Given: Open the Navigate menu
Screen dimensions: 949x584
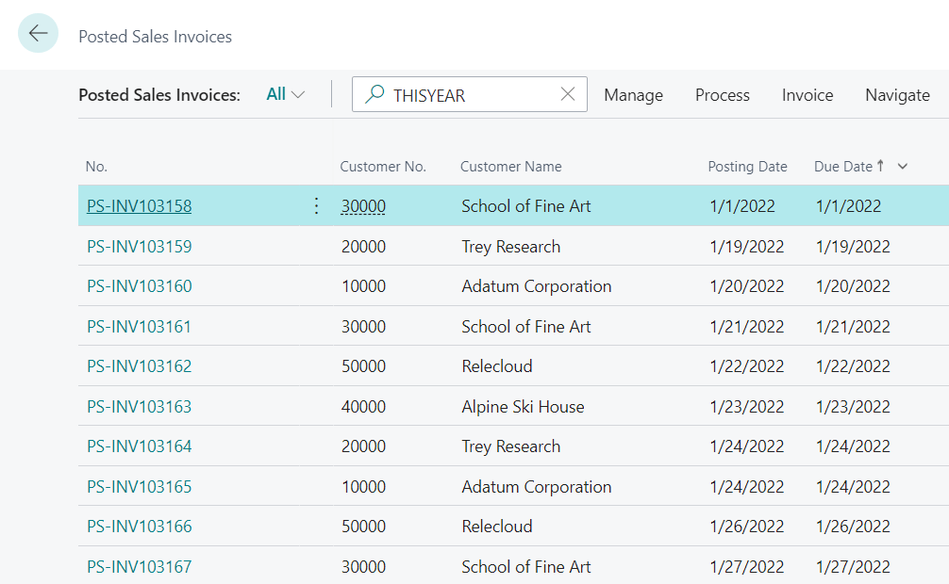Looking at the screenshot, I should [897, 95].
